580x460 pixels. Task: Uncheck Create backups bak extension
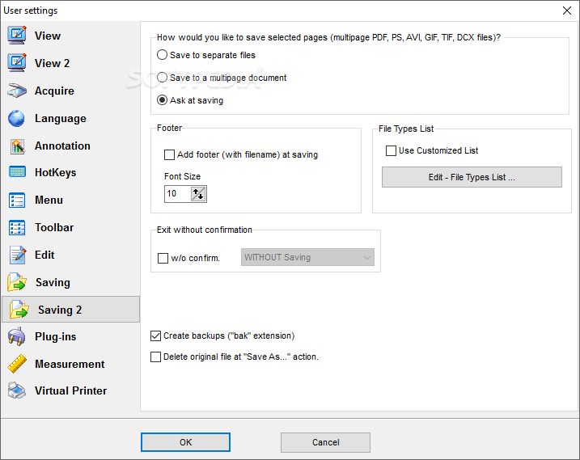point(156,336)
